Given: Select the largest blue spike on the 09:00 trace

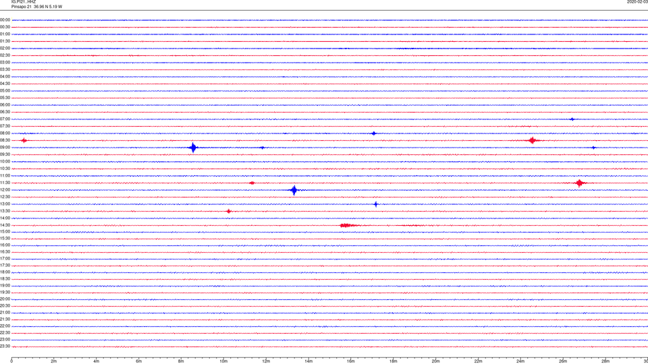Looking at the screenshot, I should [x=193, y=148].
